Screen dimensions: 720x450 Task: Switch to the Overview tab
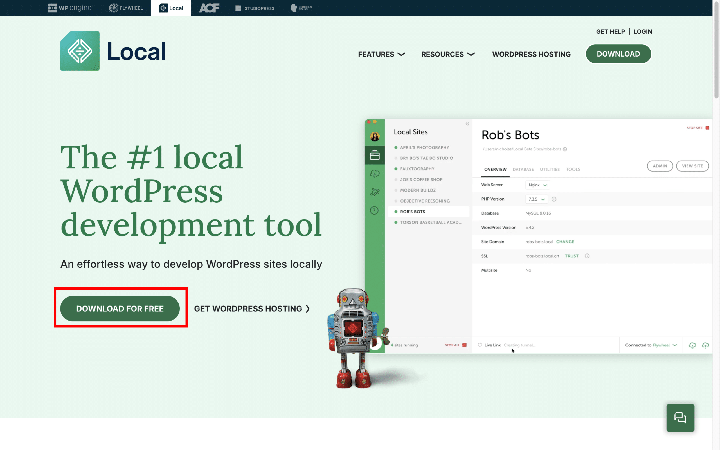click(x=495, y=169)
